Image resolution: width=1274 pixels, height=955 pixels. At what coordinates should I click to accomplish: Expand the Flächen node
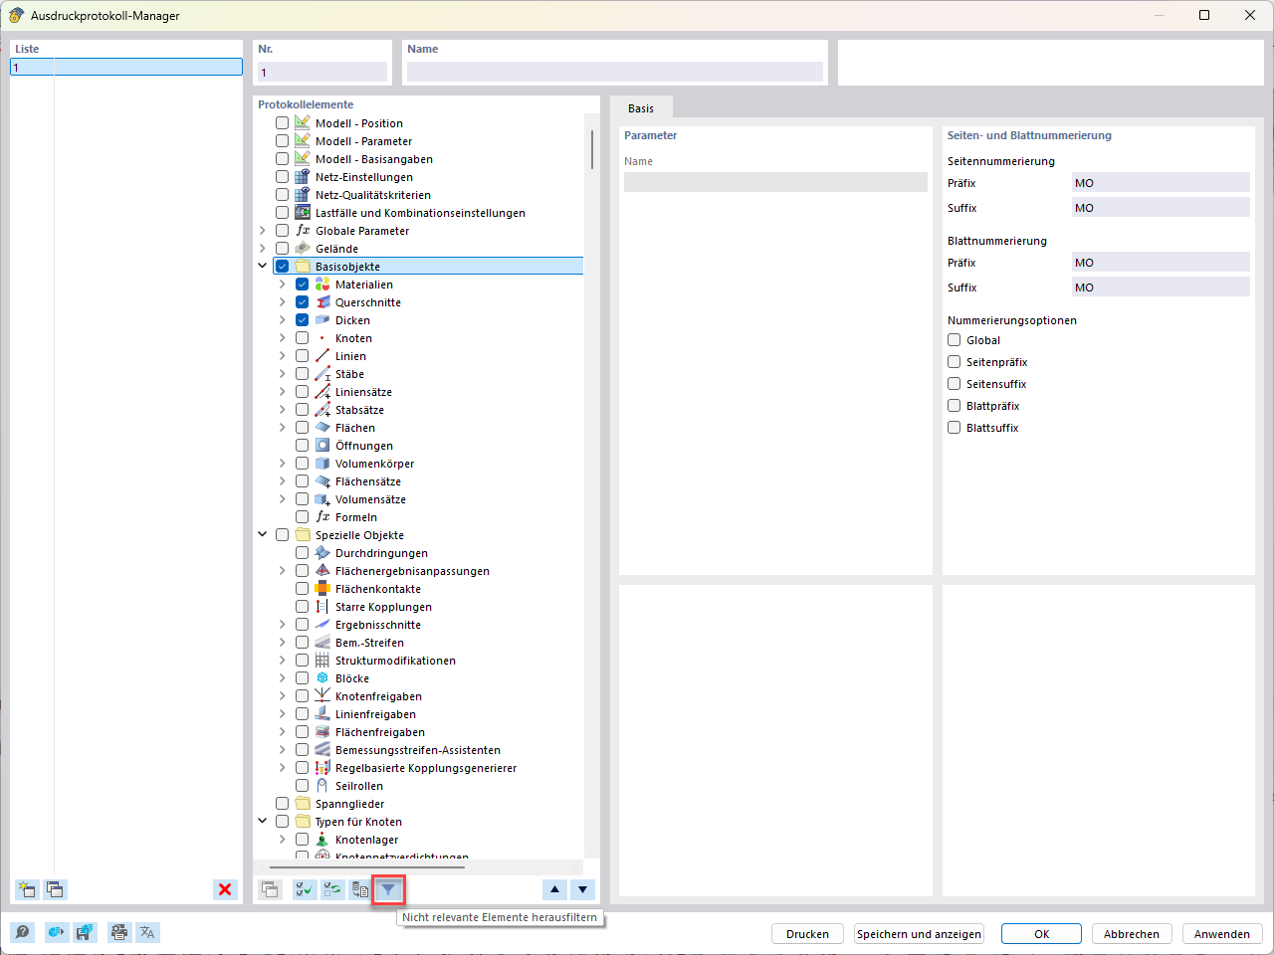(283, 428)
